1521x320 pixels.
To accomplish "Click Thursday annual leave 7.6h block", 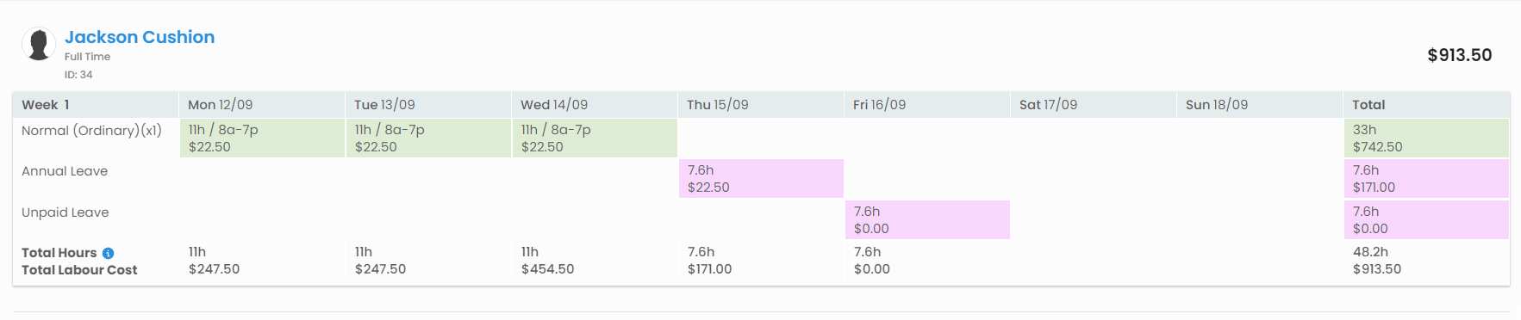I will (761, 178).
